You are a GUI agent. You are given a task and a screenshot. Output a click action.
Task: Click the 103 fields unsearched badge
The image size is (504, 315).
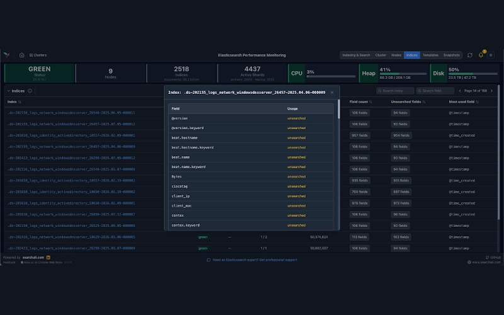pyautogui.click(x=401, y=238)
